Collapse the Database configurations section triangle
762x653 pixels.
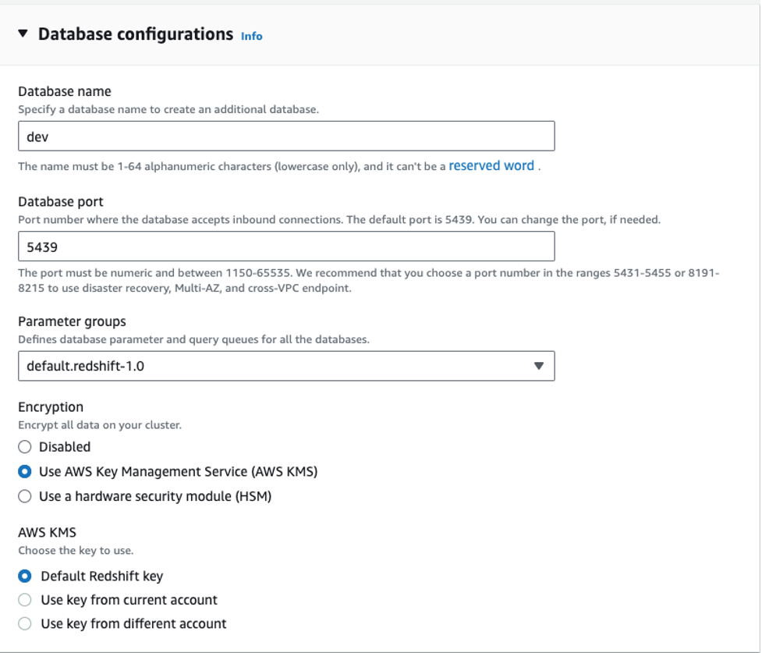pos(23,34)
